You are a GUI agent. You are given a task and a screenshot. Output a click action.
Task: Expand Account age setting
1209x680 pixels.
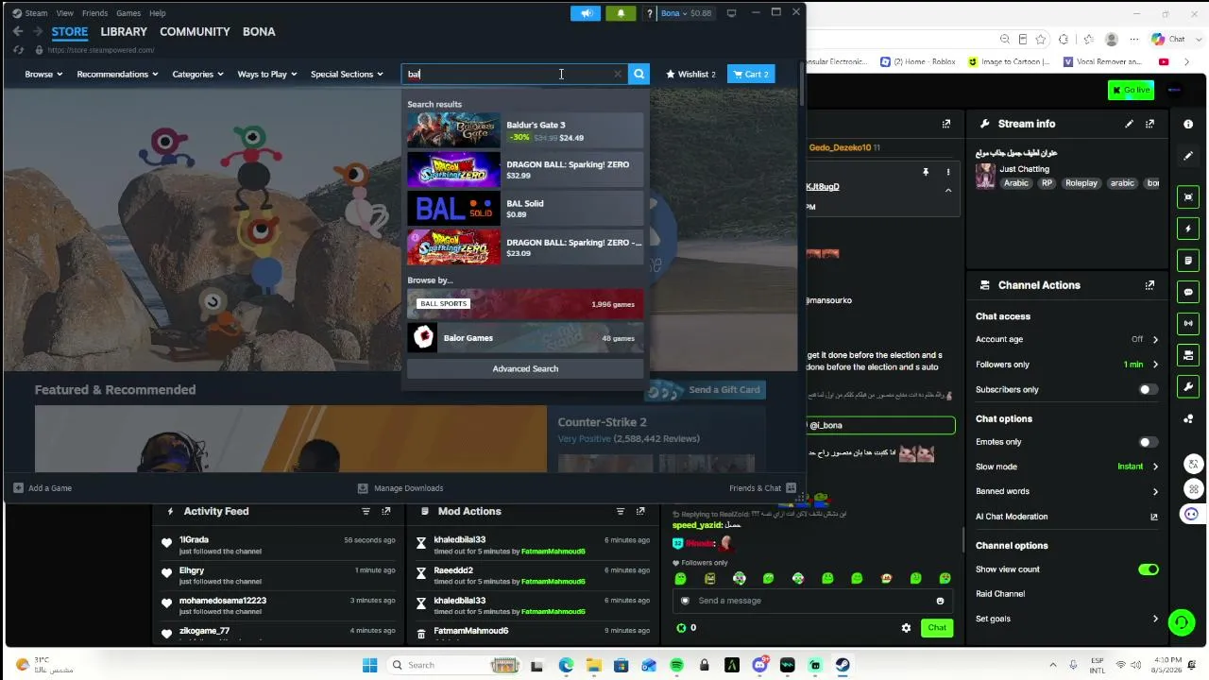pyautogui.click(x=1154, y=339)
